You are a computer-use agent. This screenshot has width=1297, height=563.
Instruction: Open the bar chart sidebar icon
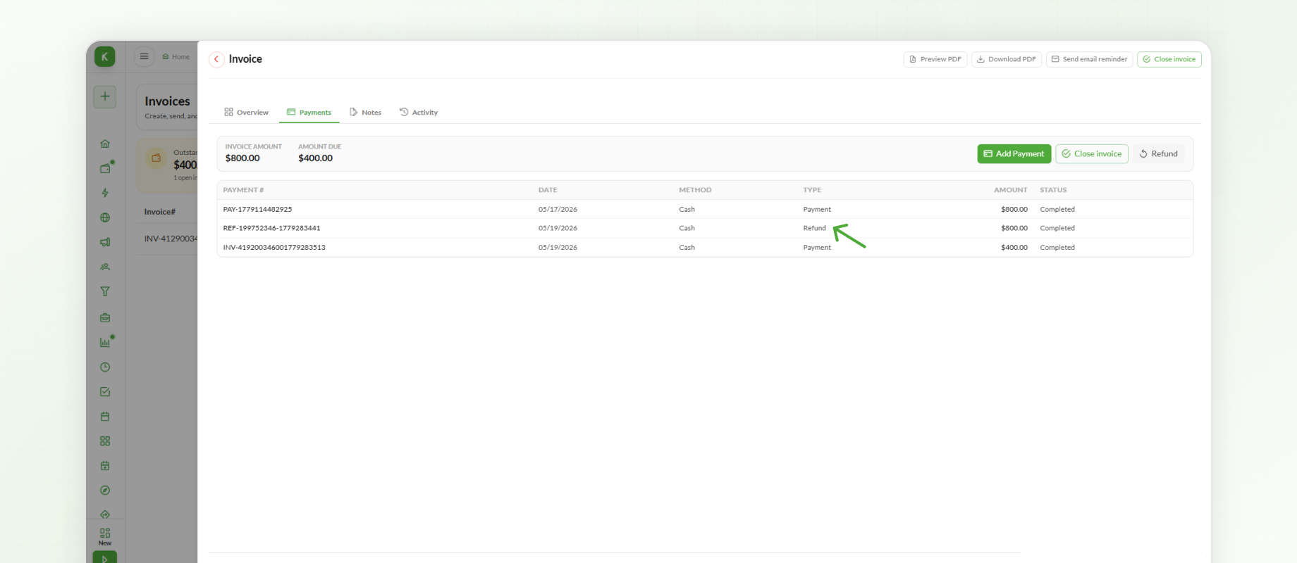105,342
